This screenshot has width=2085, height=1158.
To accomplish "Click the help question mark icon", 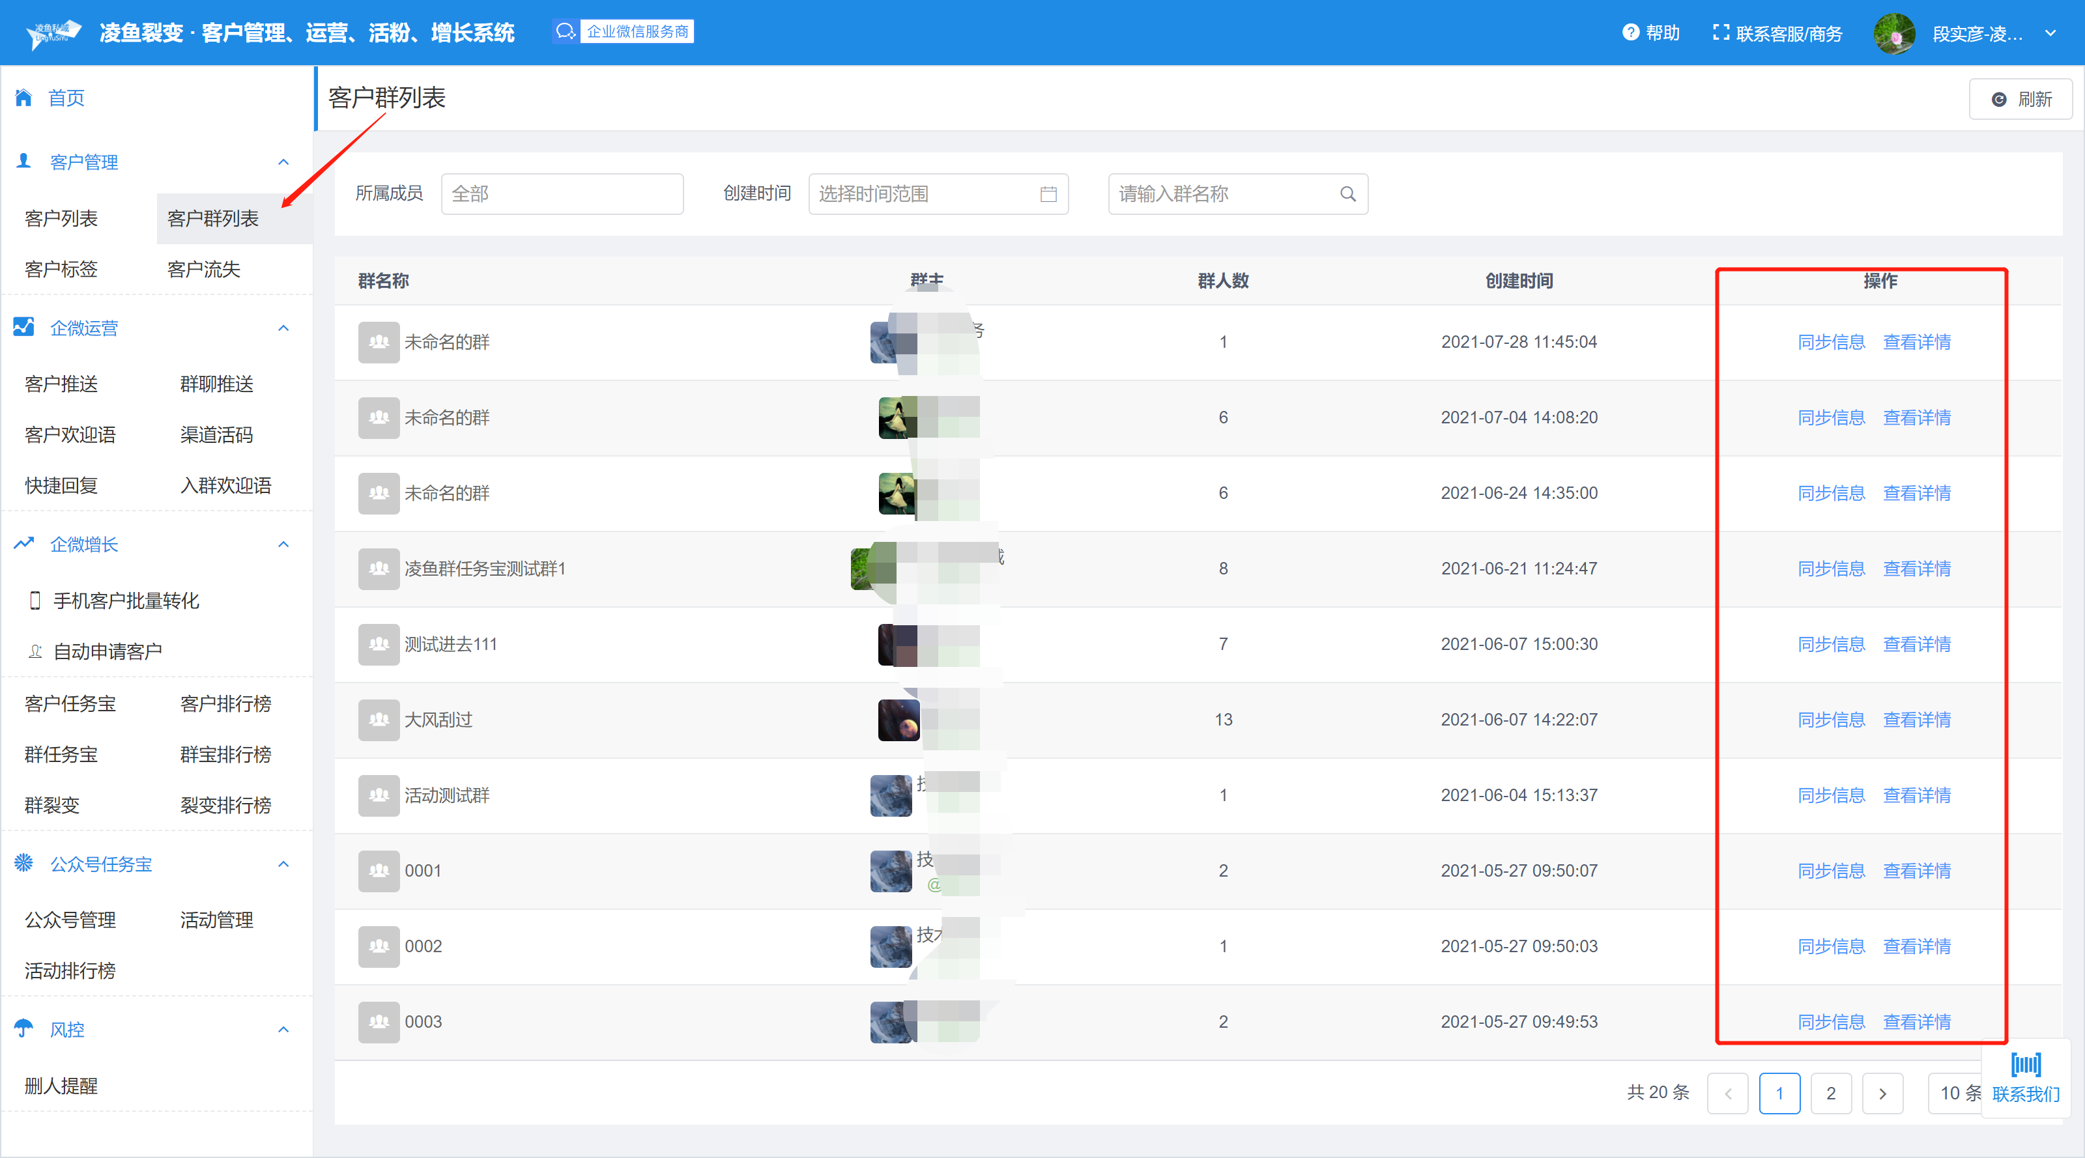I will [x=1630, y=33].
